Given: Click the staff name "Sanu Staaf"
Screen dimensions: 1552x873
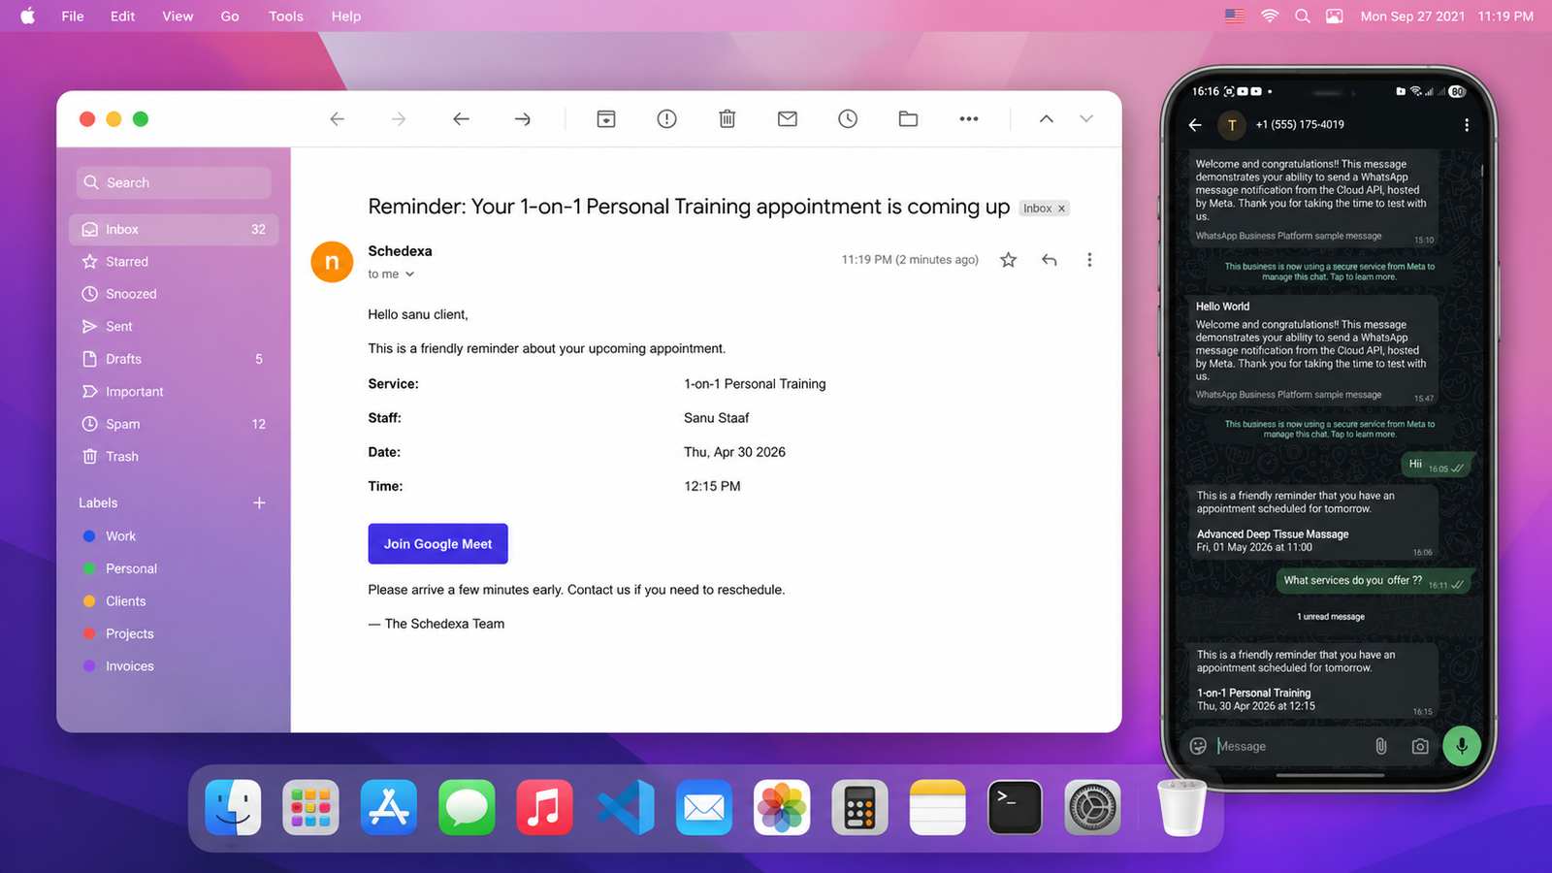Looking at the screenshot, I should coord(717,418).
